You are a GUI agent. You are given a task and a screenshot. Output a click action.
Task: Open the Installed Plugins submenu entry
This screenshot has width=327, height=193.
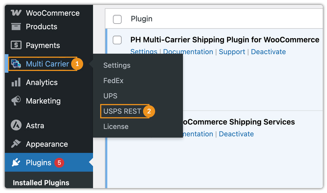click(41, 183)
